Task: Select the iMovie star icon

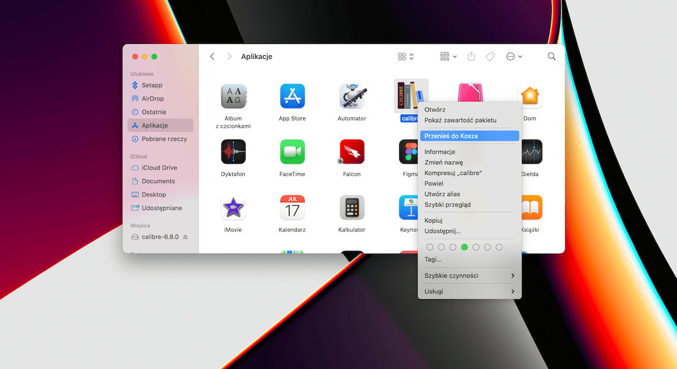Action: [233, 208]
